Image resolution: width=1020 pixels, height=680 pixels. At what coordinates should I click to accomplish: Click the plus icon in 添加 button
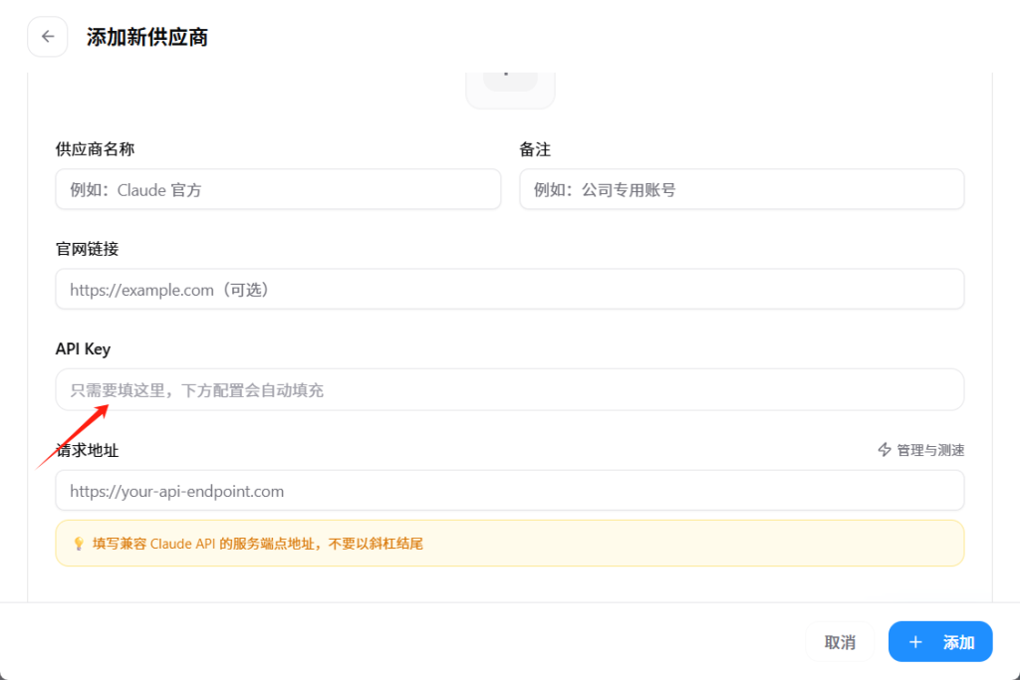916,642
